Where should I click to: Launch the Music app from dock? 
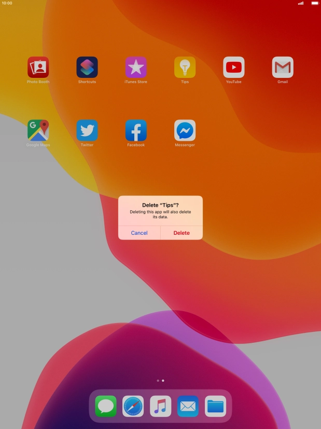(161, 406)
